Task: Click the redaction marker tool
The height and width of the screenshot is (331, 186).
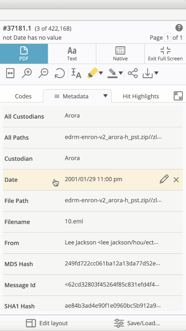Action: tap(112, 73)
